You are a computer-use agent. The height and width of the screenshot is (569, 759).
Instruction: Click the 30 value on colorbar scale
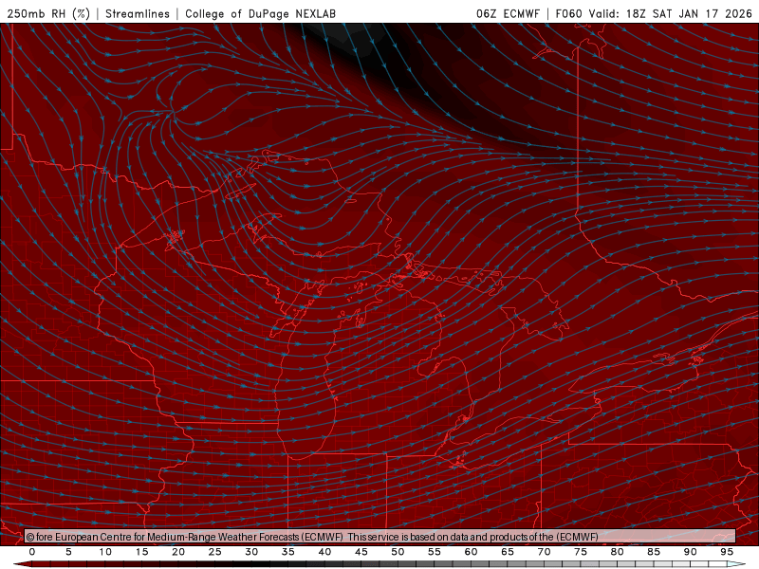251,552
